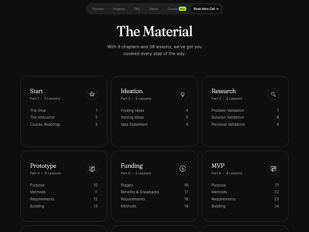
Task: Click 'Part 6 • 4 Lessons' subtitle
Action: click(x=227, y=173)
